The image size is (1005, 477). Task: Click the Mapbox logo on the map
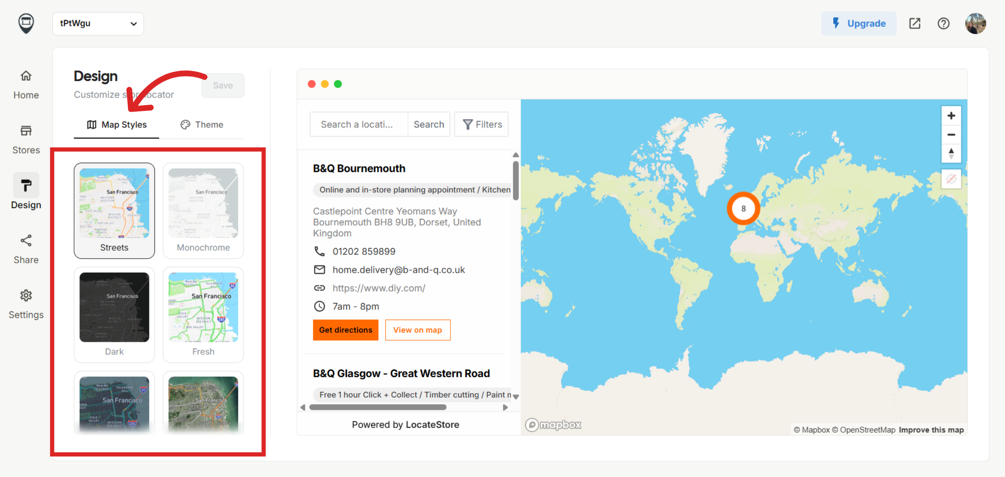point(553,425)
